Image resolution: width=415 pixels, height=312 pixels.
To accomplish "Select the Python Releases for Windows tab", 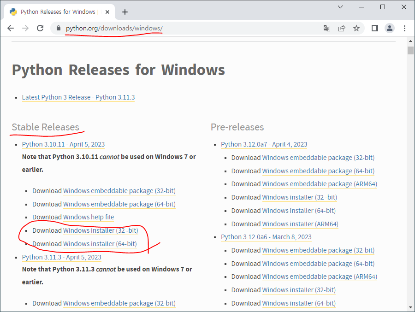I will [x=59, y=12].
